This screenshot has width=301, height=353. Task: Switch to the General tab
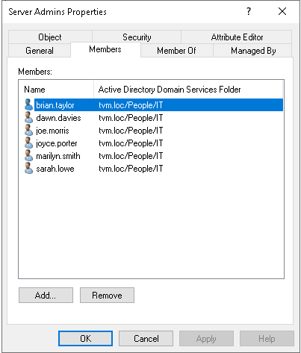(40, 51)
